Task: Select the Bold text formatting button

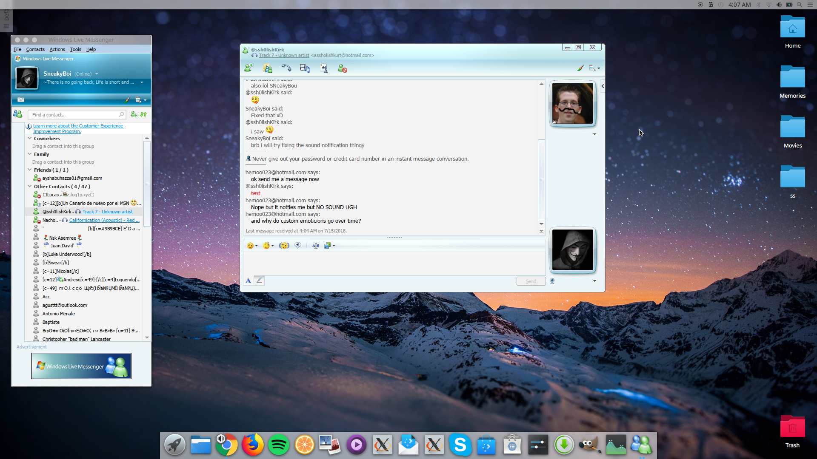Action: click(x=248, y=280)
